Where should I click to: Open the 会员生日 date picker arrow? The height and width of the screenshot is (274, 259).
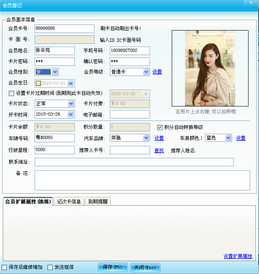tap(71, 83)
